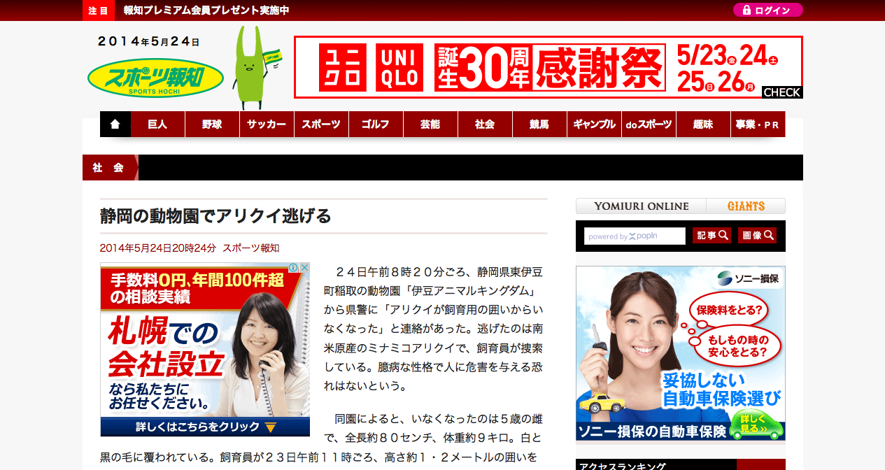Click into the popIn search field
The height and width of the screenshot is (470, 885).
pos(635,236)
